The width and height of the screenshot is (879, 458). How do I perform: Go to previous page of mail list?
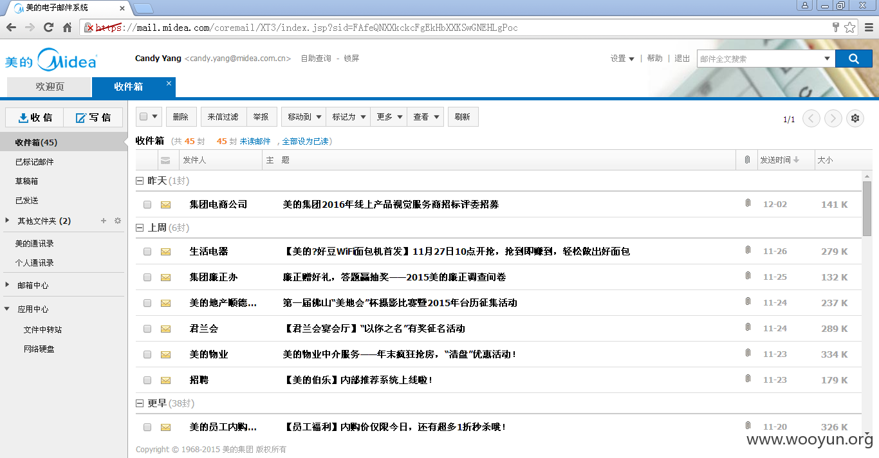(x=811, y=118)
